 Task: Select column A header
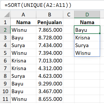pos(23,15)
